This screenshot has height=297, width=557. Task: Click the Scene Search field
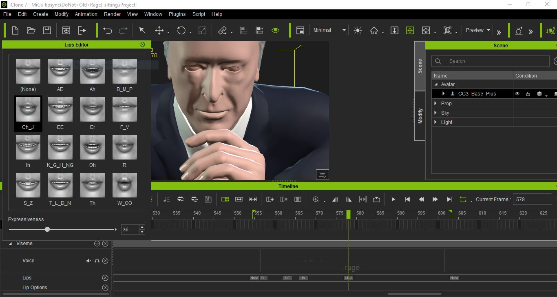[x=491, y=61]
